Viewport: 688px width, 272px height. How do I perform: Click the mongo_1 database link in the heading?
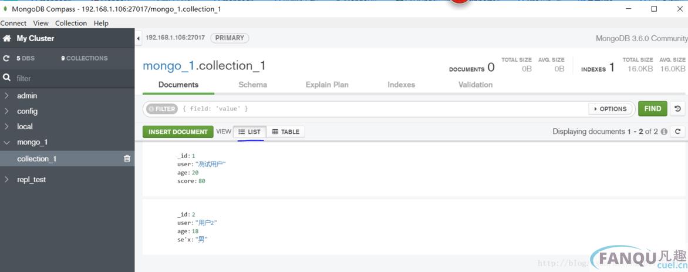click(168, 66)
